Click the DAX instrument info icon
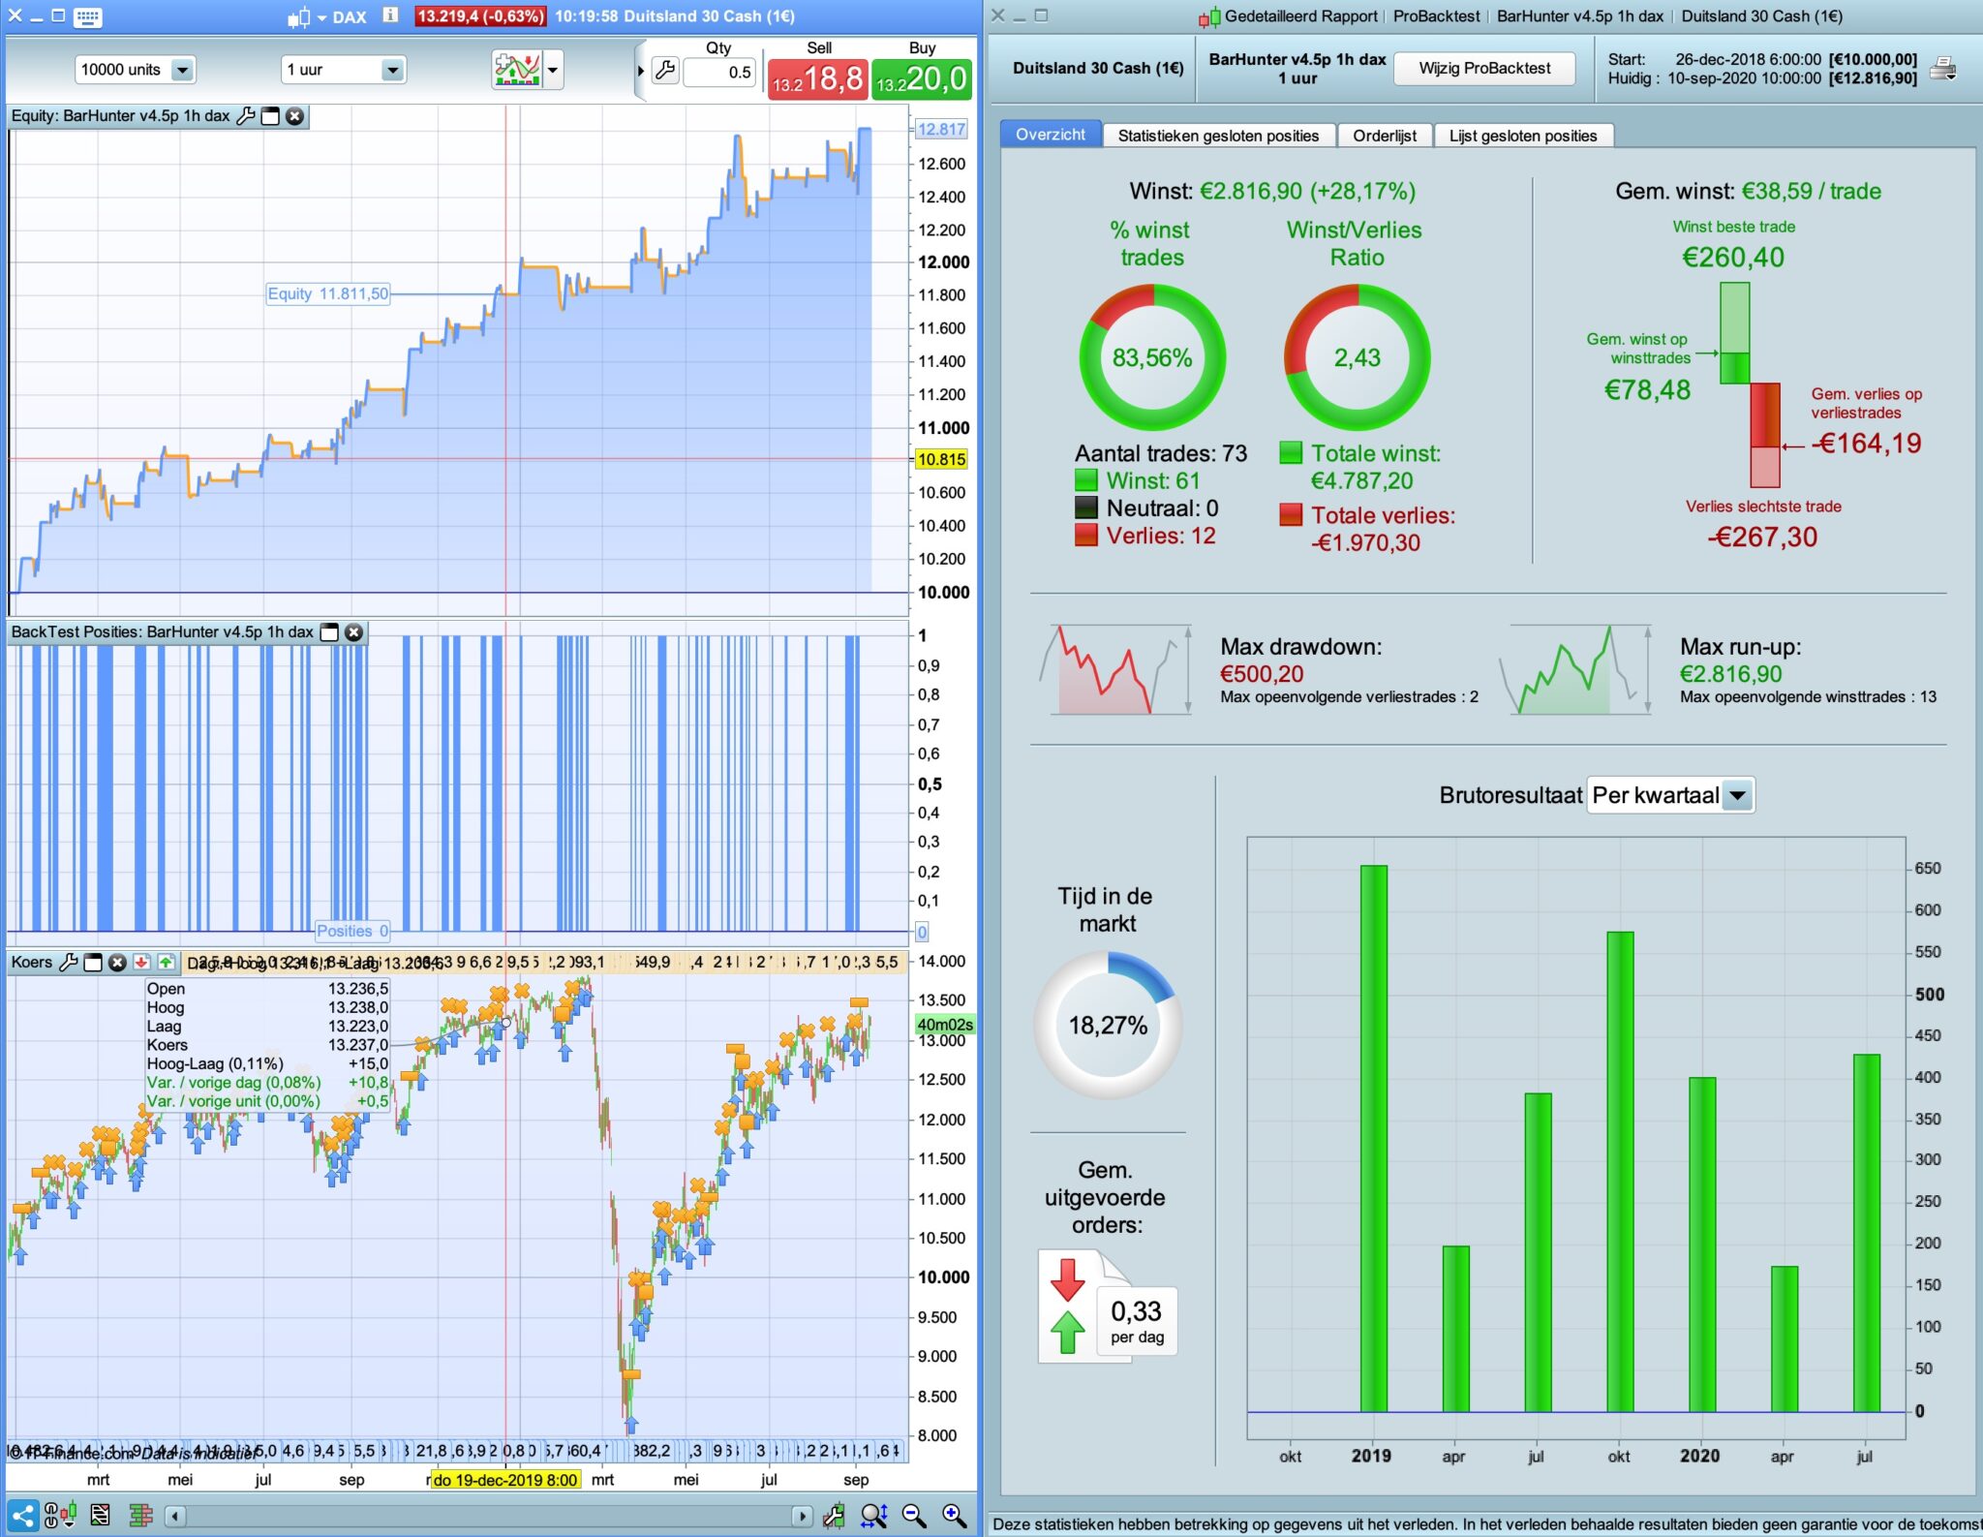The width and height of the screenshot is (1983, 1537). pos(390,15)
